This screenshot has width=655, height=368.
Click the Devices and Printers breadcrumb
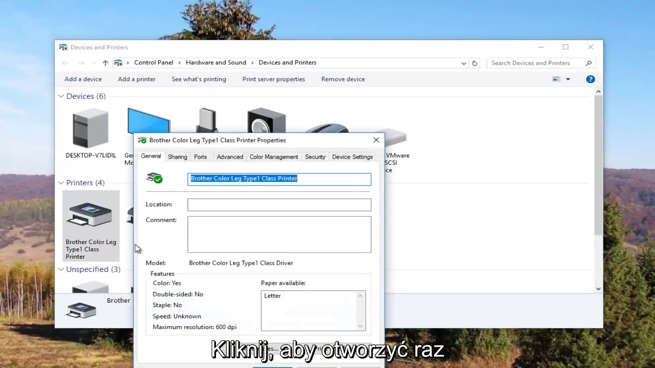(x=288, y=62)
